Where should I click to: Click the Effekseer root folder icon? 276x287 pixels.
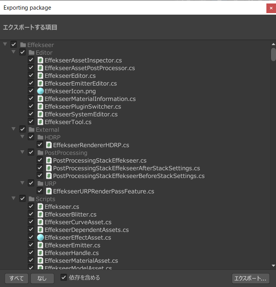pos(23,45)
